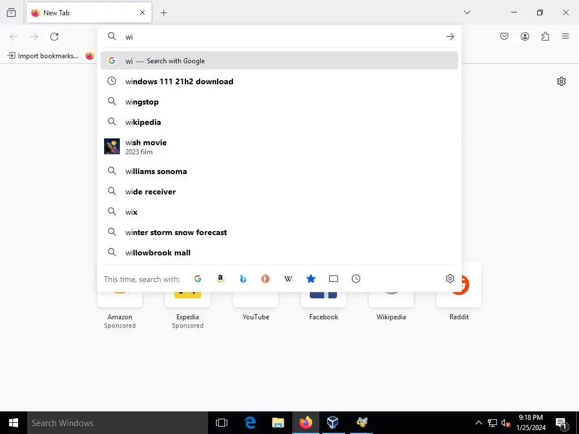Search this time with Bing icon
Viewport: 579px width, 434px height.
pyautogui.click(x=243, y=279)
